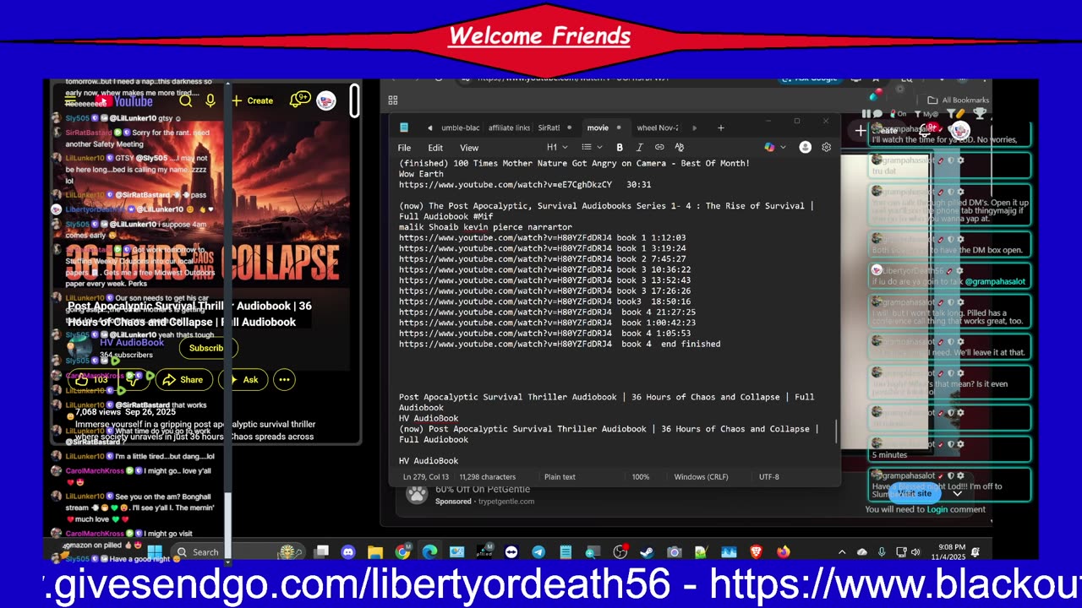Image resolution: width=1082 pixels, height=608 pixels.
Task: Toggle italic formatting in Notepad
Action: (x=639, y=147)
